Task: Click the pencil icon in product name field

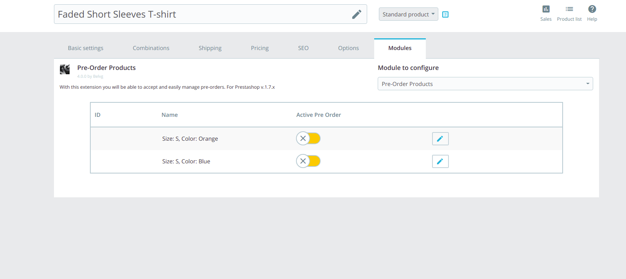Action: pos(357,14)
